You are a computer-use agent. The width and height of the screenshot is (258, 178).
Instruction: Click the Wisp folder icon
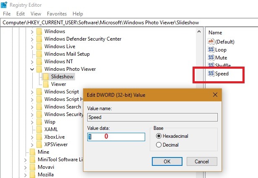39,122
